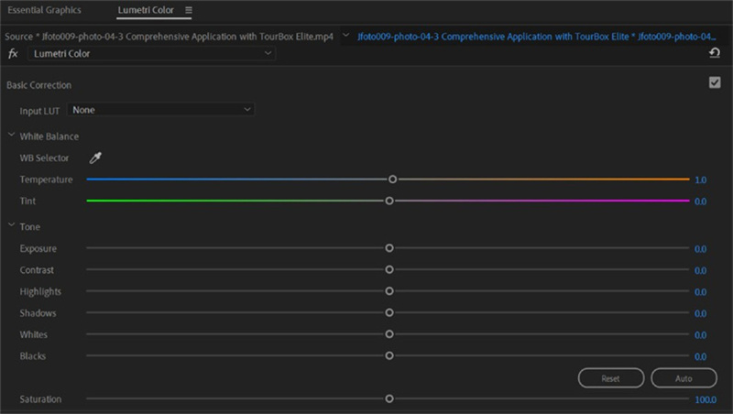Collapse the White Balance section

[11, 136]
